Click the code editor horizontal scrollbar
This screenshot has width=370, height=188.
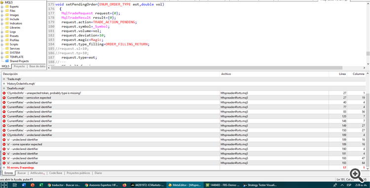pyautogui.click(x=197, y=68)
